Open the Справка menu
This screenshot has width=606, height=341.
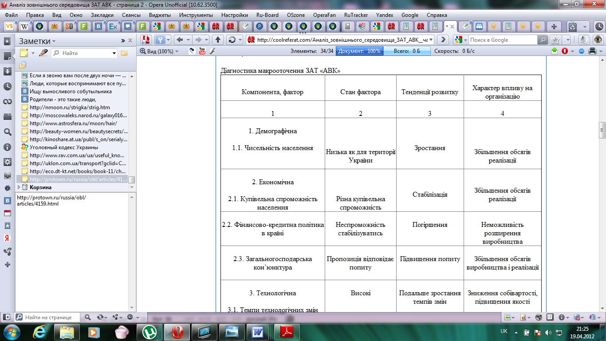pyautogui.click(x=437, y=15)
